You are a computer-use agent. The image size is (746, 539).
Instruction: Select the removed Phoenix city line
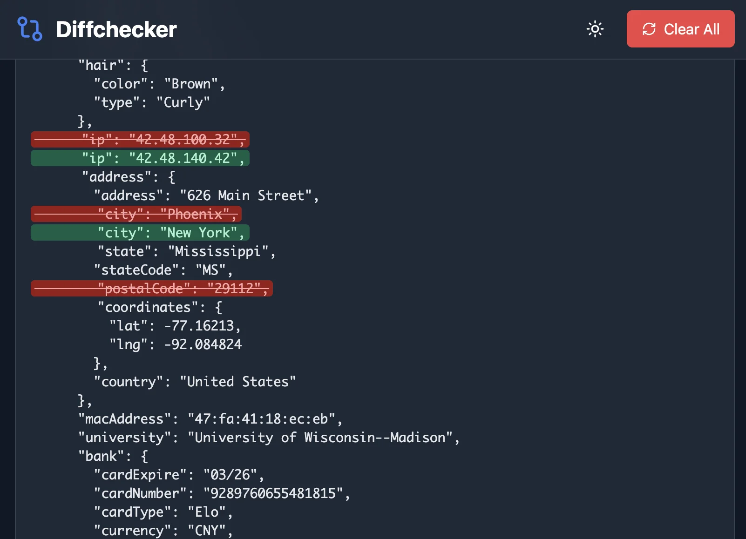(x=135, y=214)
